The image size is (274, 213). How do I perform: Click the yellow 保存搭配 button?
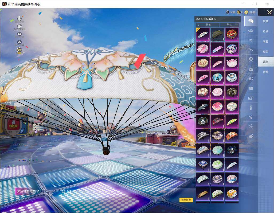(x=186, y=200)
